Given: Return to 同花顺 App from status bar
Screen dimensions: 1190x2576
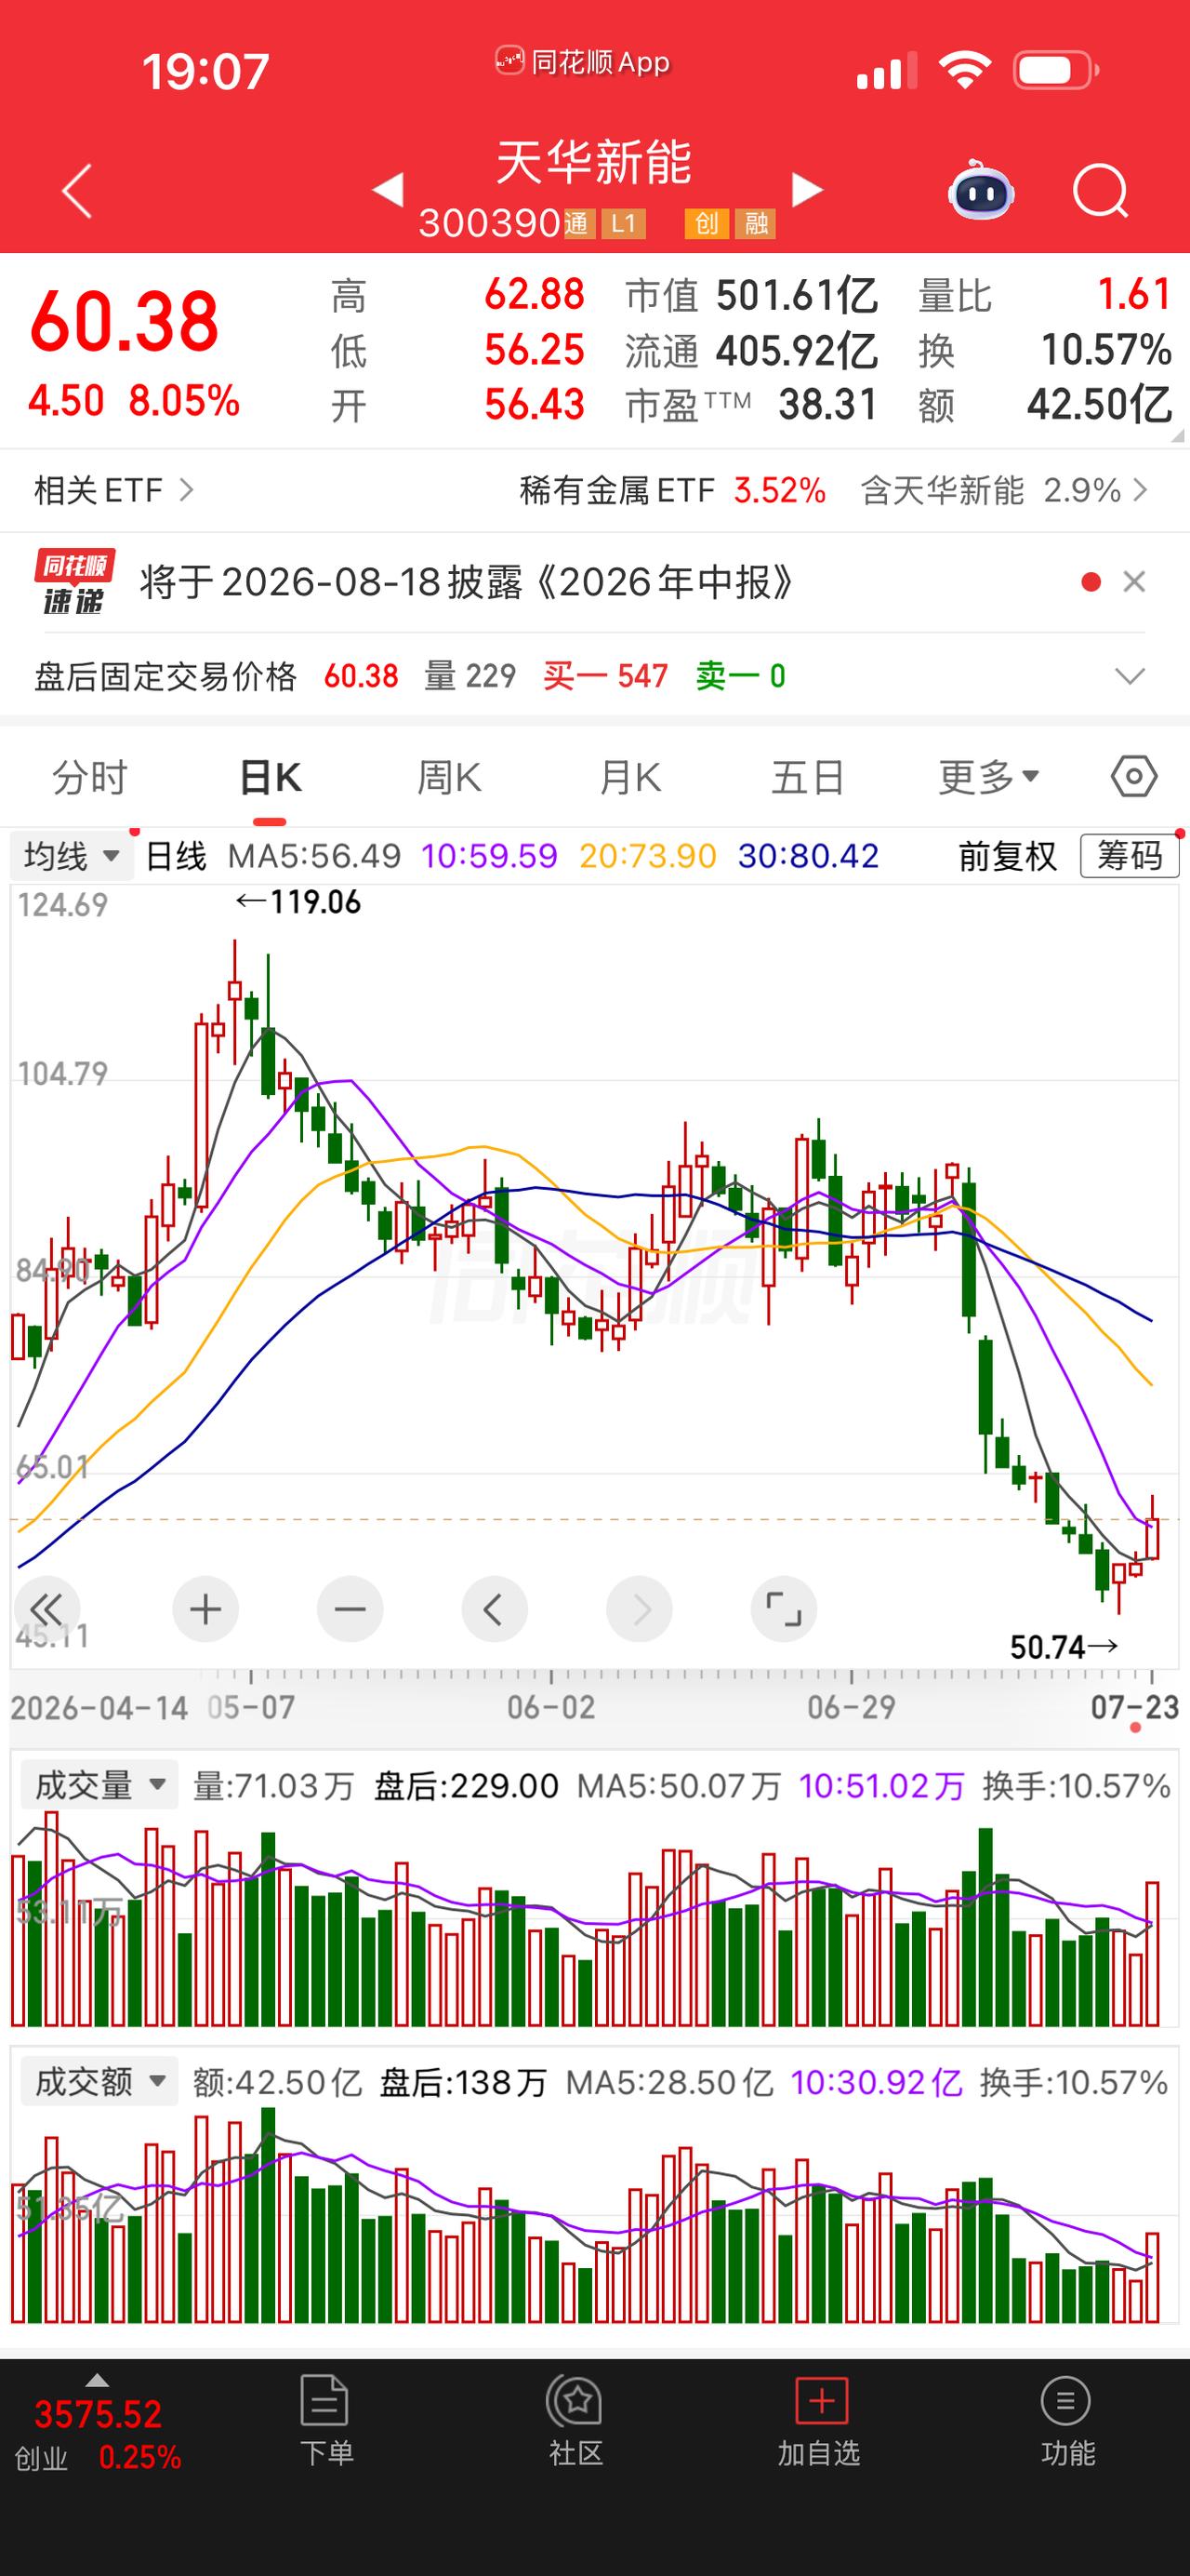Looking at the screenshot, I should click(583, 62).
